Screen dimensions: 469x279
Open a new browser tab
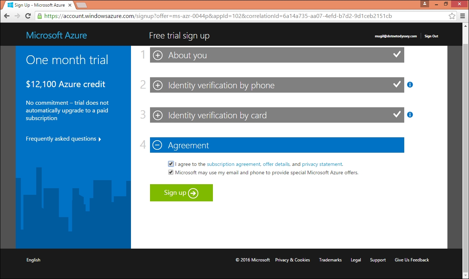coord(81,5)
